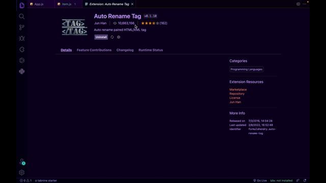Close the Extension: Auto Rename Tag tab
Viewport: 326px width, 183px height.
(132, 4)
